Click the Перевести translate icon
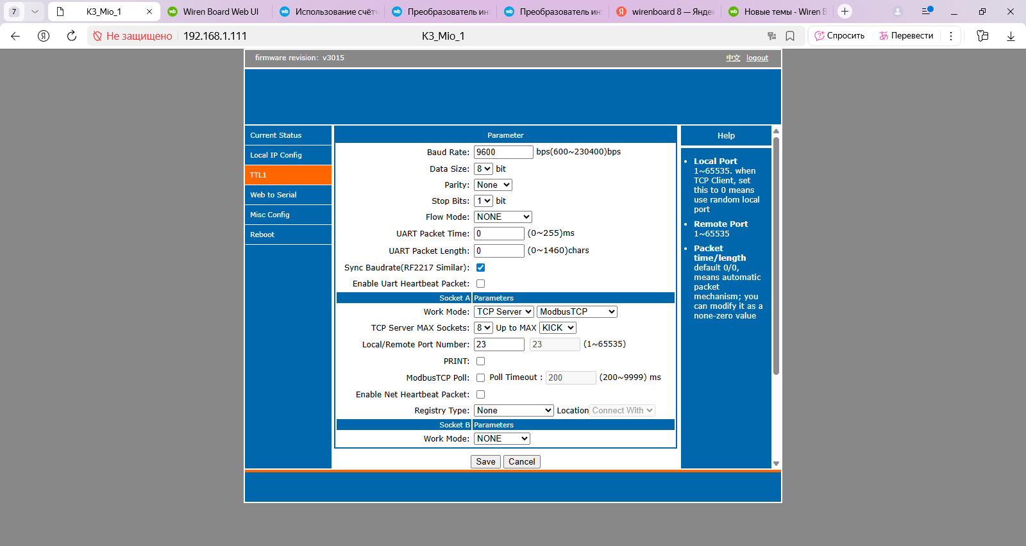This screenshot has width=1026, height=546. pyautogui.click(x=884, y=36)
